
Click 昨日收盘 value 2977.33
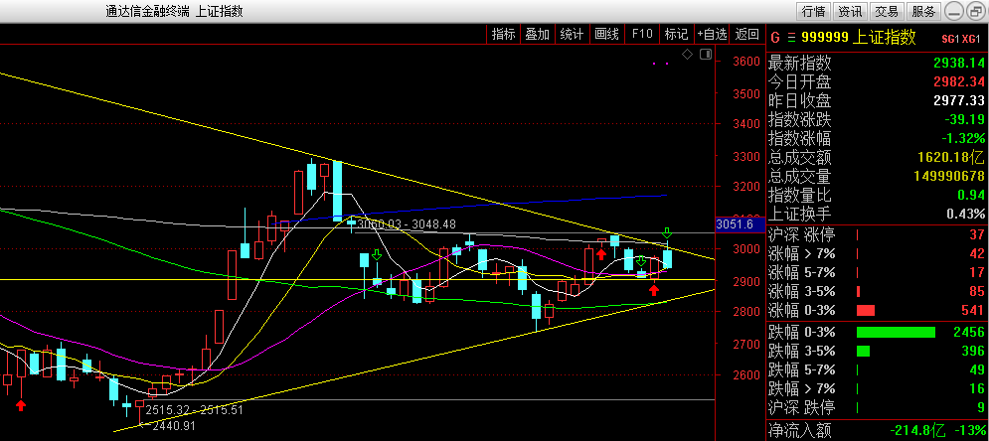(x=959, y=100)
